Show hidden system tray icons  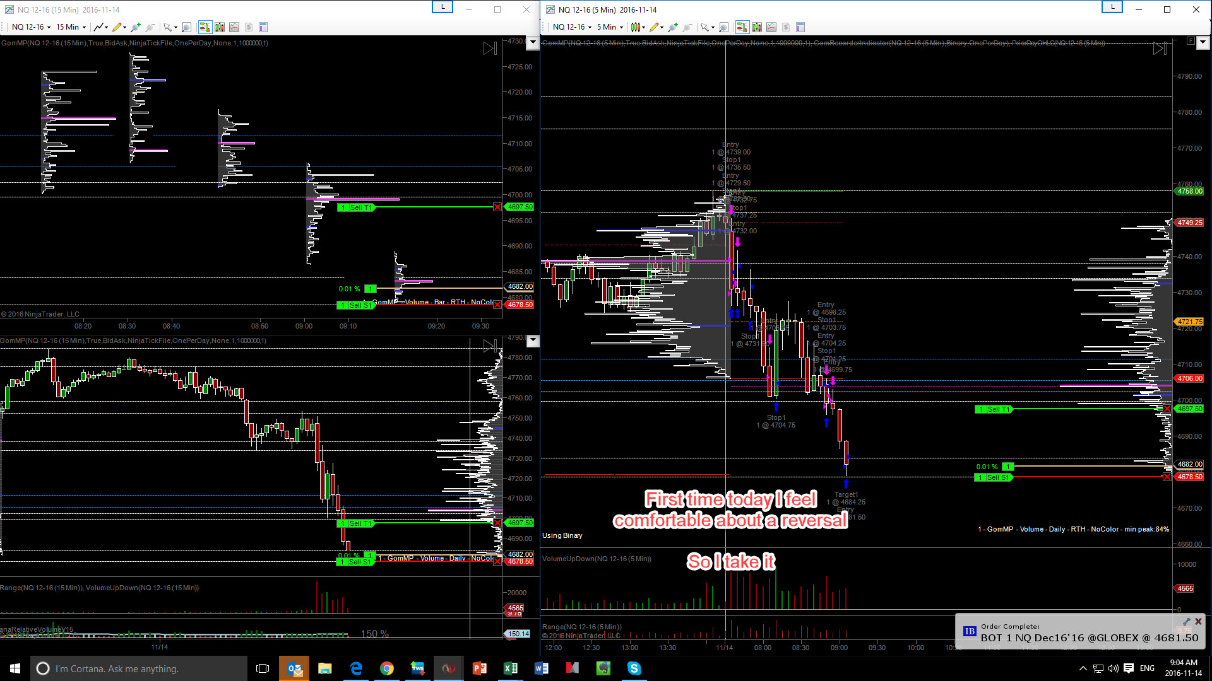coord(1083,668)
